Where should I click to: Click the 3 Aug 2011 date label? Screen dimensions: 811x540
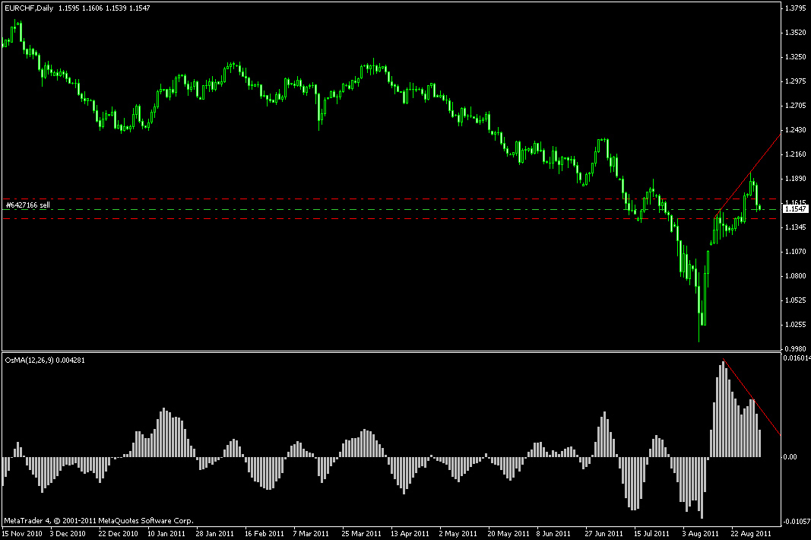700,533
